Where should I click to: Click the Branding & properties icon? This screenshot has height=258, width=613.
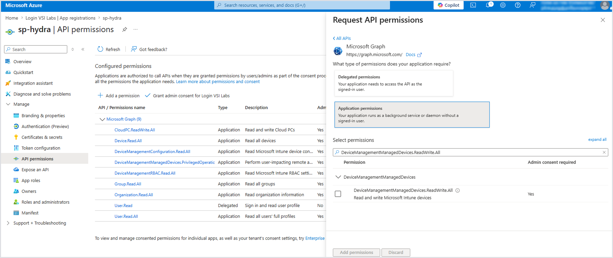click(x=16, y=115)
